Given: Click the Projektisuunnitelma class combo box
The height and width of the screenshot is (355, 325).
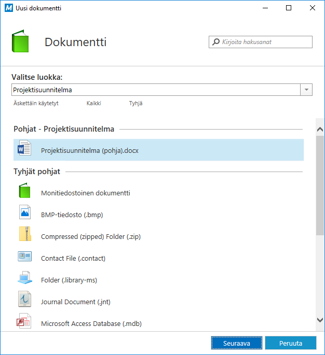Looking at the screenshot, I should (156, 90).
